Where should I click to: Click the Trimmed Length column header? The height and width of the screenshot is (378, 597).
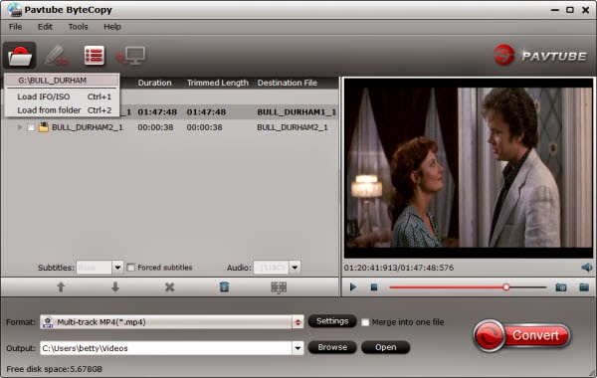point(217,83)
